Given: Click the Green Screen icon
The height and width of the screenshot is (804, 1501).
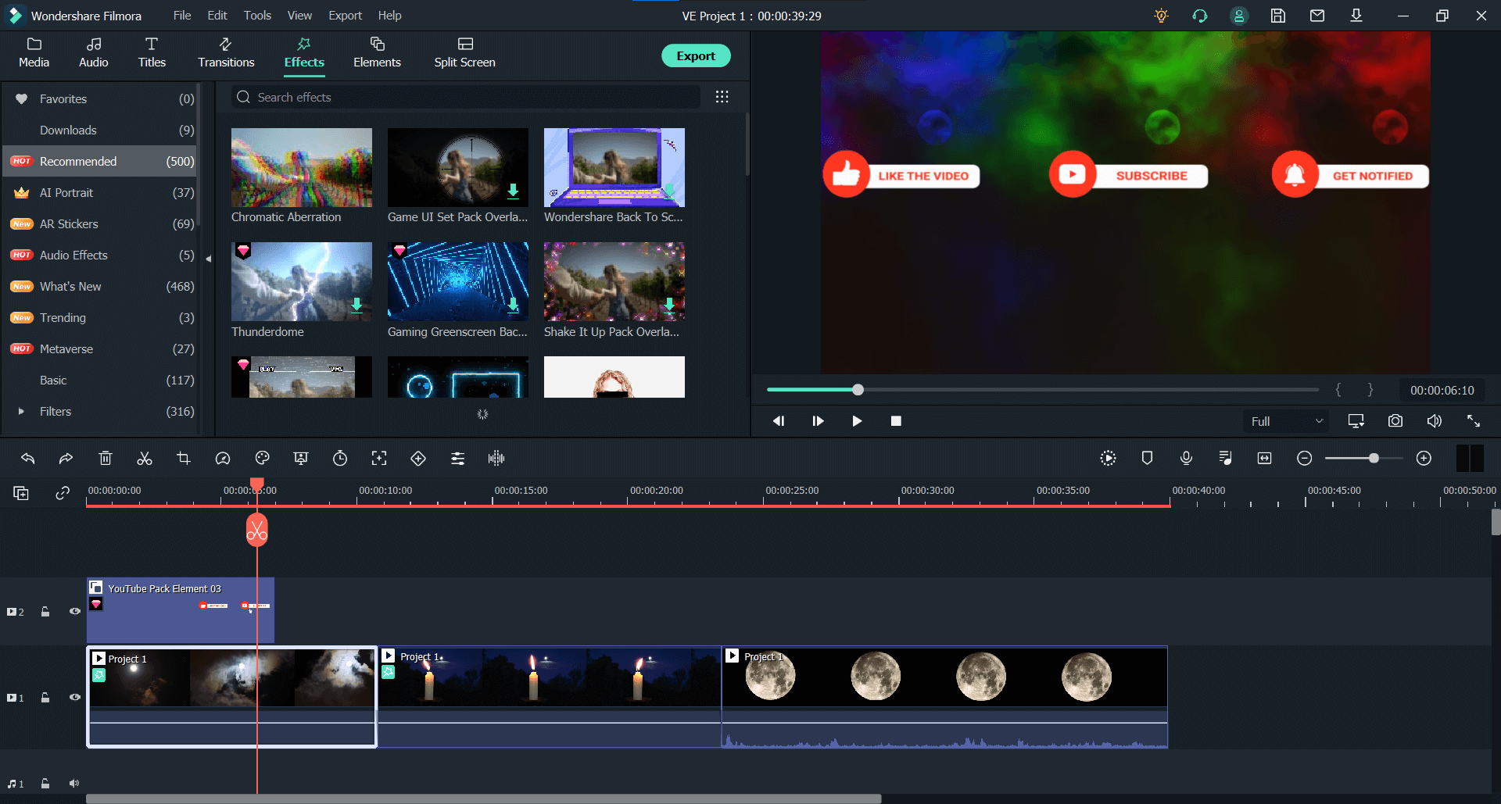Looking at the screenshot, I should click(x=301, y=459).
